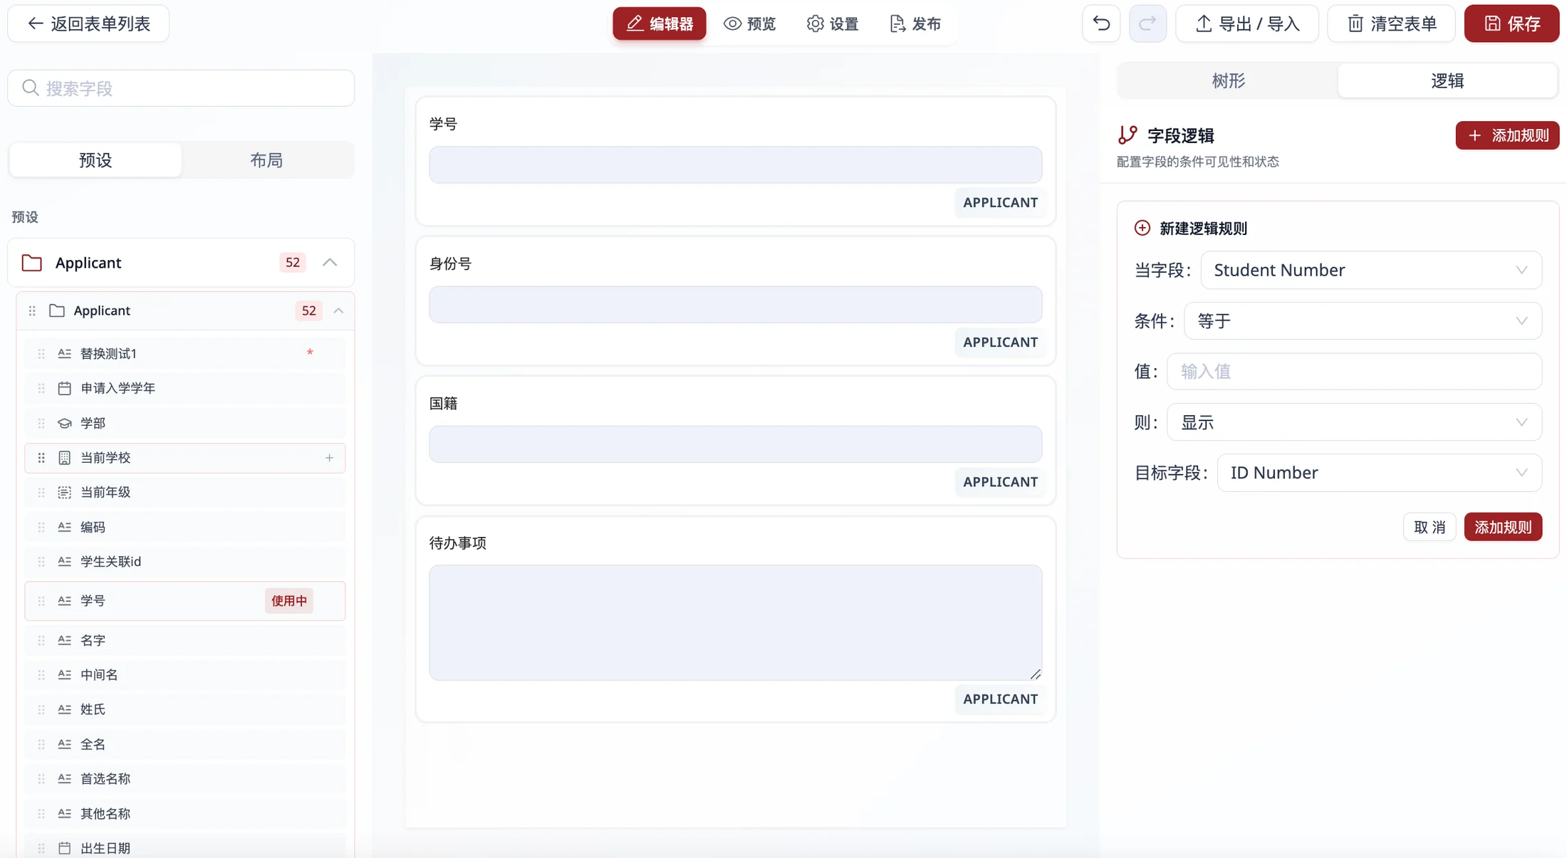The height and width of the screenshot is (858, 1567).
Task: Select the 布局 tab
Action: [266, 159]
